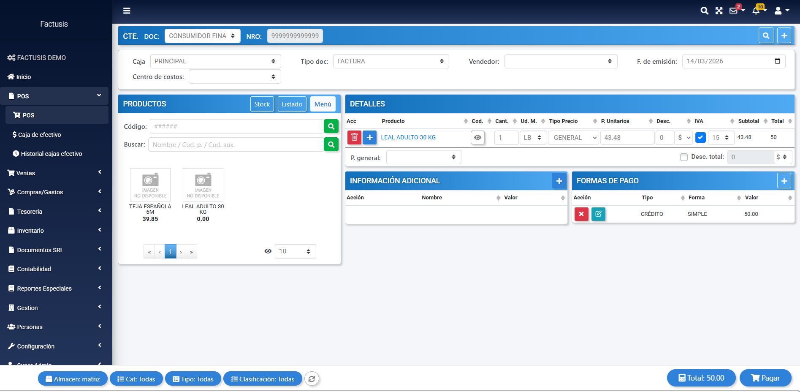Click the refresh filters icon in bottom bar
The height and width of the screenshot is (392, 800).
[312, 379]
